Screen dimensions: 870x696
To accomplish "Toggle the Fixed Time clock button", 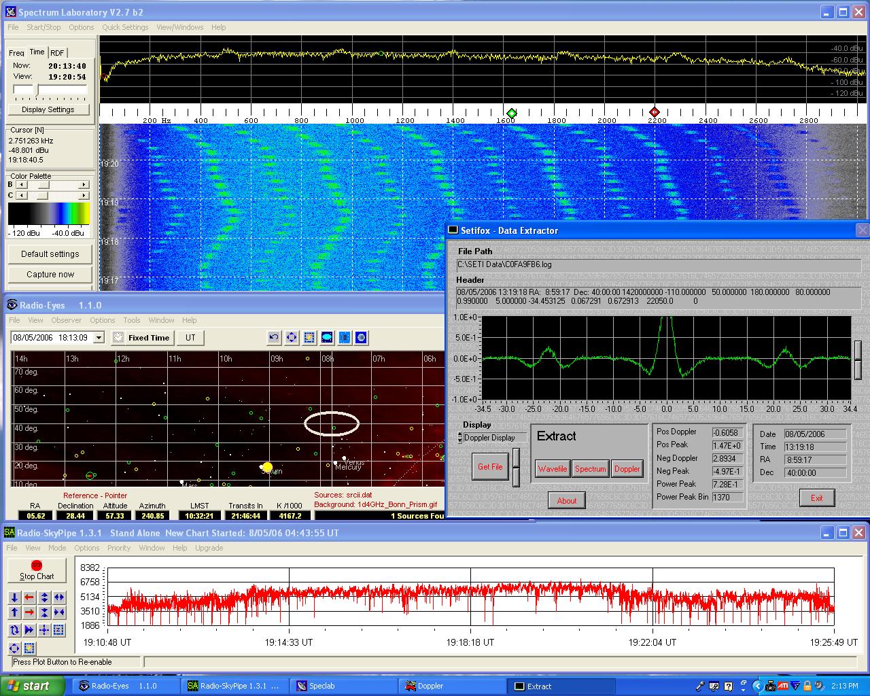I will click(x=141, y=338).
